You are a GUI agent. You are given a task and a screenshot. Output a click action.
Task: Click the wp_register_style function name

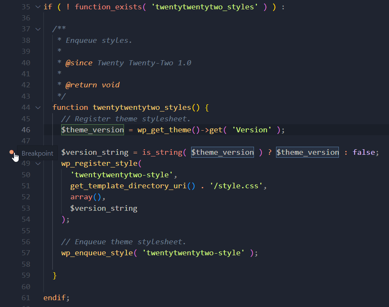(x=99, y=164)
